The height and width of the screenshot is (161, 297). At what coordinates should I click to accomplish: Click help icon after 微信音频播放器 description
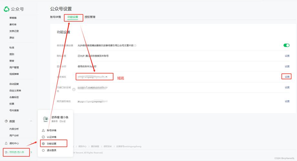coord(135,45)
